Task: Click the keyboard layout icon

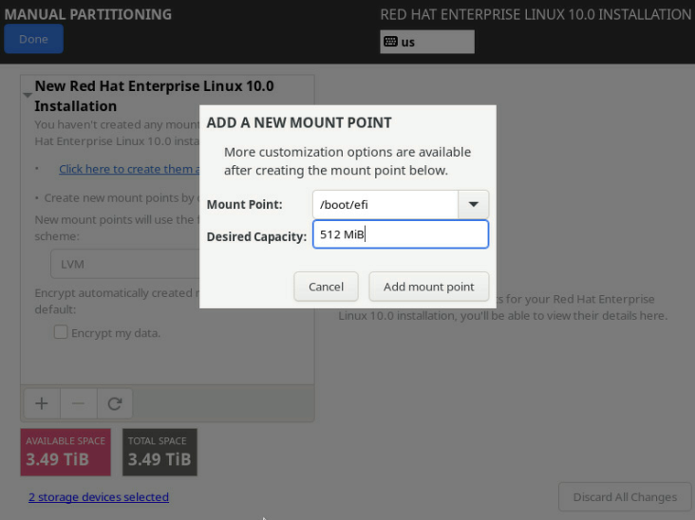Action: point(390,42)
